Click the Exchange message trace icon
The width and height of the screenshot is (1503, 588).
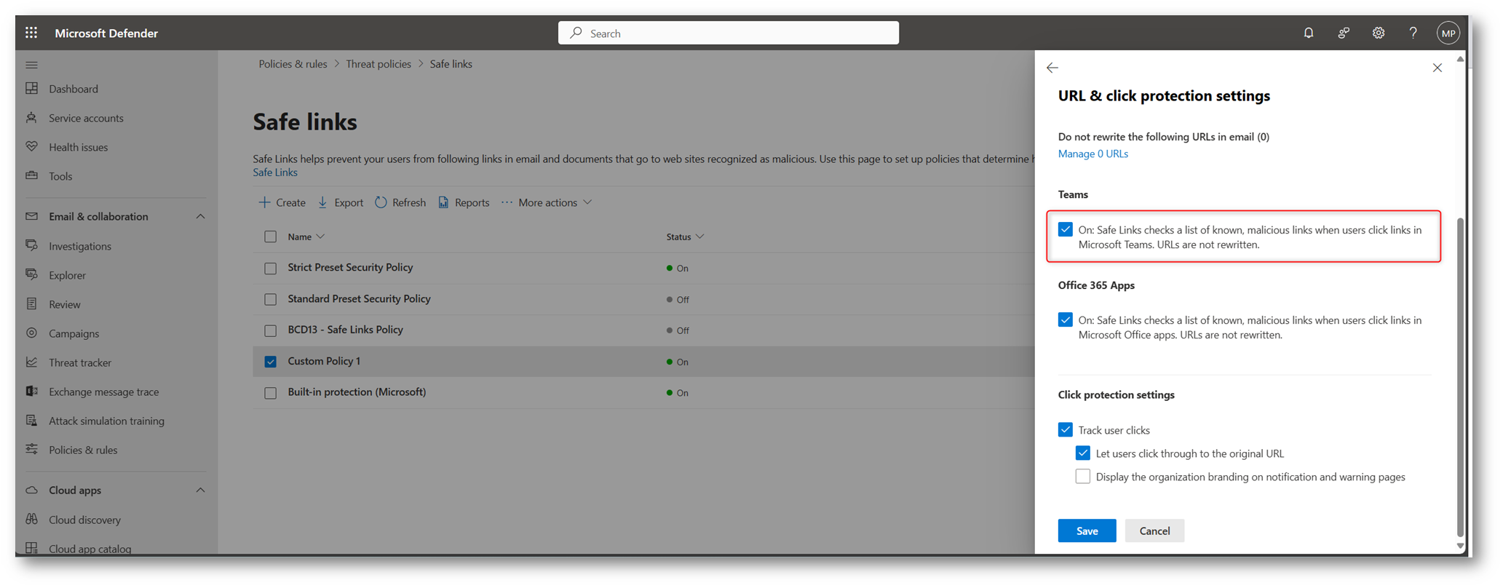31,391
